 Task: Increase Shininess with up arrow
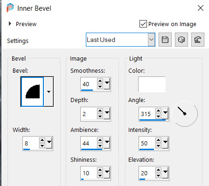(100, 170)
